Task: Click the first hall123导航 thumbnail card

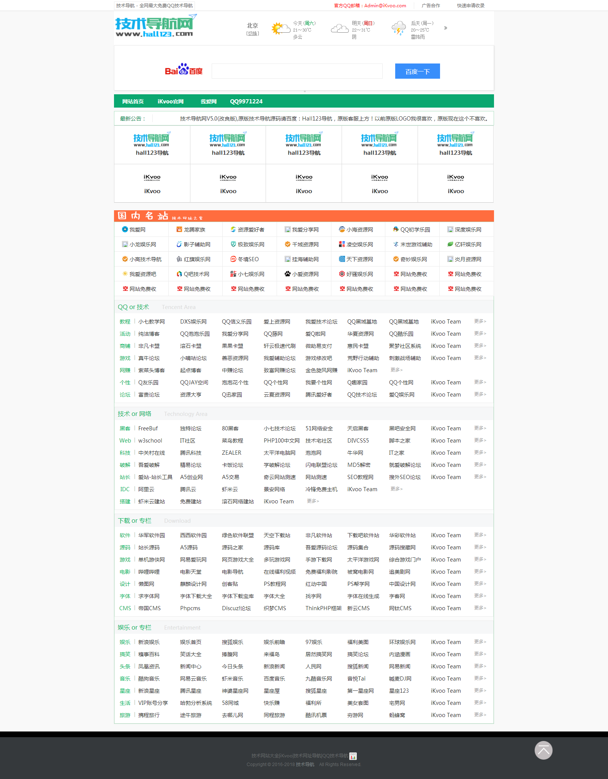Action: pyautogui.click(x=152, y=145)
